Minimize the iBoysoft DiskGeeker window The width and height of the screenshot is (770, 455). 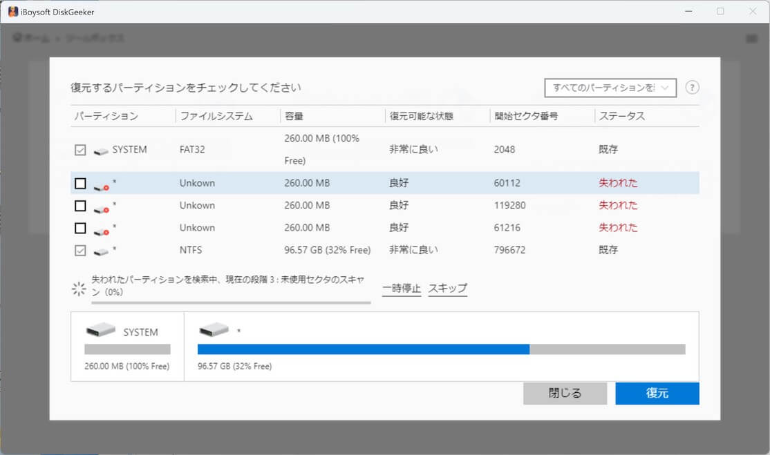click(x=688, y=11)
